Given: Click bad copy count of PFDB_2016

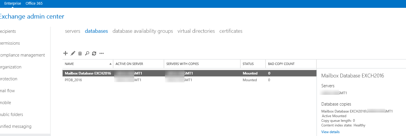Looking at the screenshot, I should click(269, 80).
